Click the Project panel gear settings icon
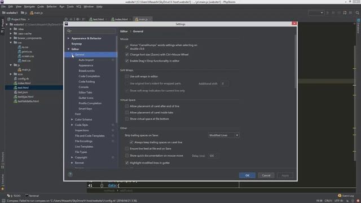 (x=78, y=19)
